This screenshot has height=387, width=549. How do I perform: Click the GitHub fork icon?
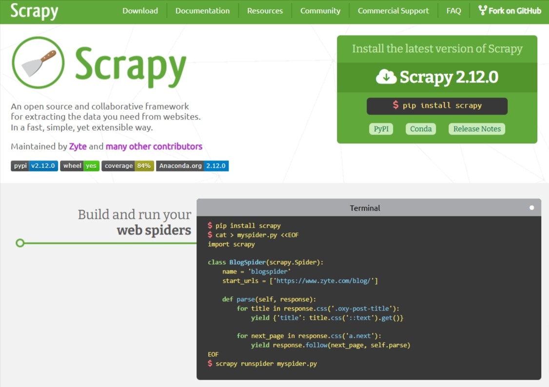[483, 10]
